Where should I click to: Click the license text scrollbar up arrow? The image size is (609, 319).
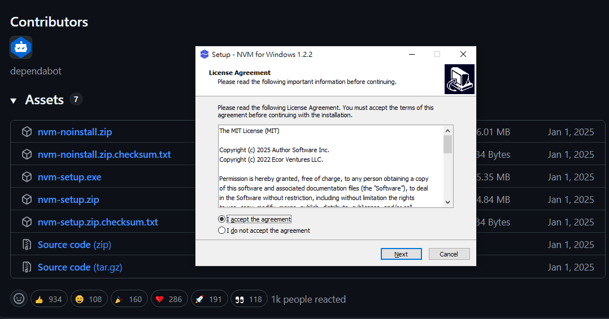pos(448,131)
